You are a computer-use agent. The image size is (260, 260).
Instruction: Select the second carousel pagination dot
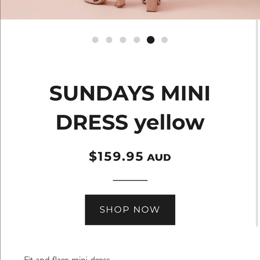[109, 40]
